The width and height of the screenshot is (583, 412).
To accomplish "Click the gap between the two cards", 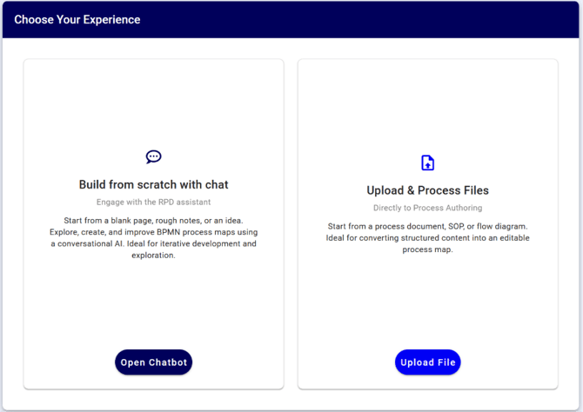I will point(291,224).
